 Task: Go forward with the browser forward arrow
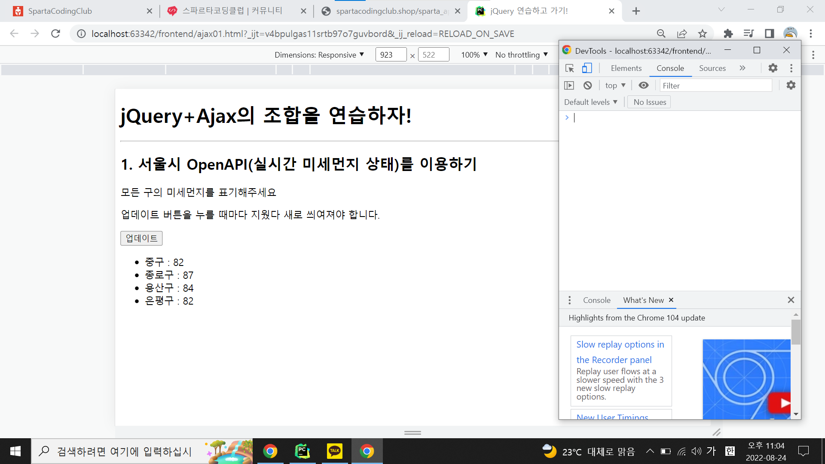click(x=35, y=34)
